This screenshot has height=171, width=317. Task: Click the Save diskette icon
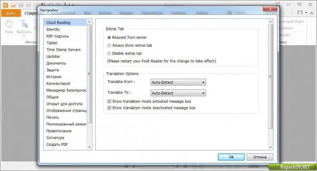(x=21, y=5)
